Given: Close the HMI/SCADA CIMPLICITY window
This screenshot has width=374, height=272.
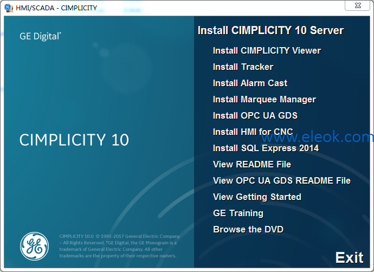Looking at the screenshot, I should [x=358, y=5].
